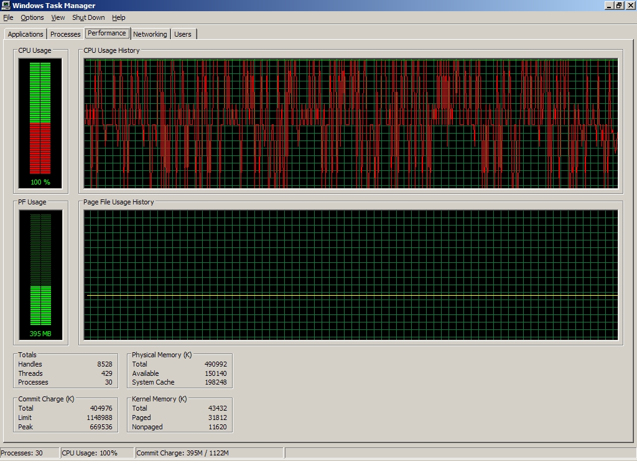Viewport: 637px width, 461px height.
Task: Click the Processes value 30 in Totals
Action: (x=108, y=382)
